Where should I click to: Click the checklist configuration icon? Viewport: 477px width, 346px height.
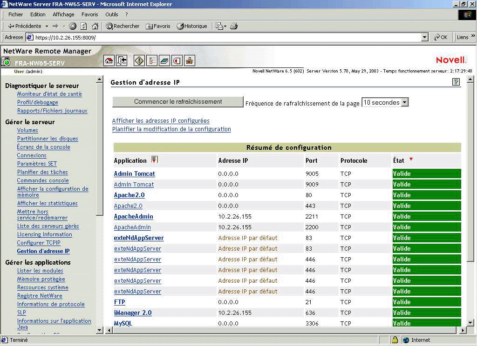click(152, 60)
